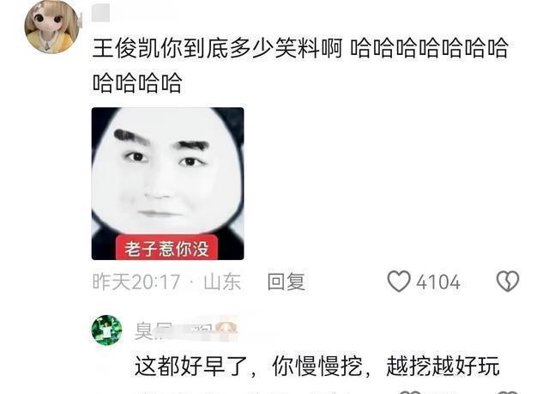Open the doll-avatar commenter's profile picture
Image resolution: width=549 pixels, height=394 pixels.
click(51, 27)
